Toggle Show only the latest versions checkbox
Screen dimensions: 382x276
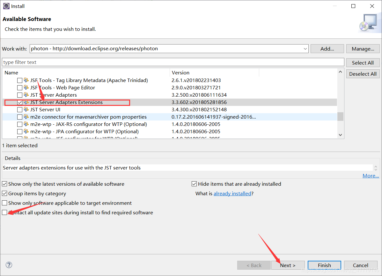[4, 184]
